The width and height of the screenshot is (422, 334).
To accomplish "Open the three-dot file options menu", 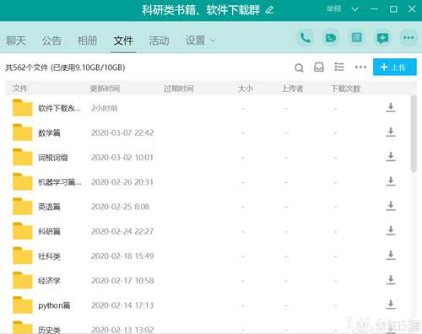I will 360,67.
